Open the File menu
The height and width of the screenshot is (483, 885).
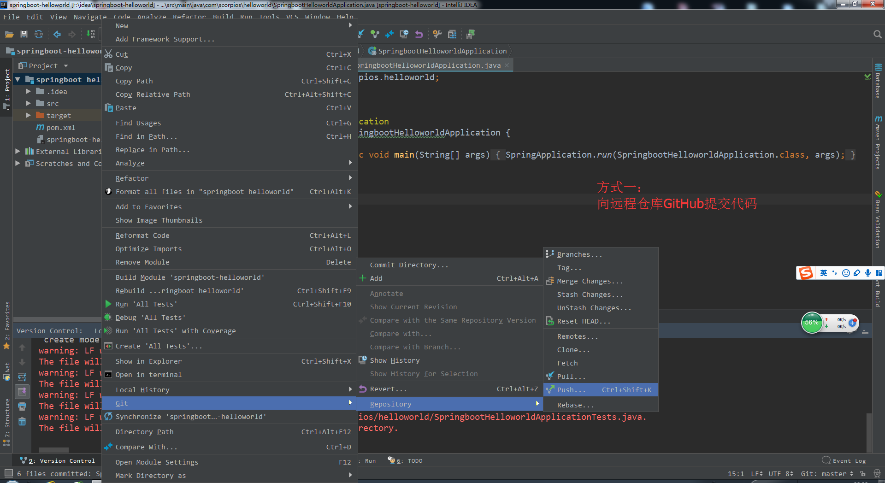(x=11, y=17)
